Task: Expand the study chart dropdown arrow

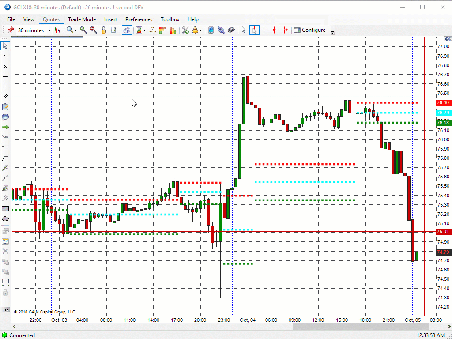Action: [144, 30]
